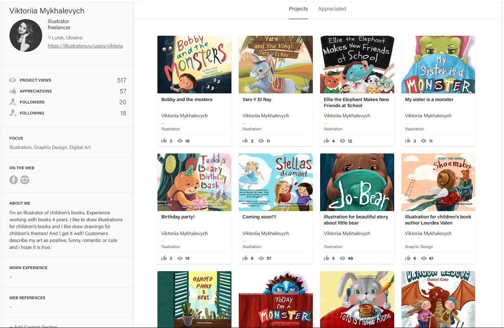The image size is (504, 328).
Task: Click Add Custom Section at sidebar bottom
Action: tap(33, 326)
